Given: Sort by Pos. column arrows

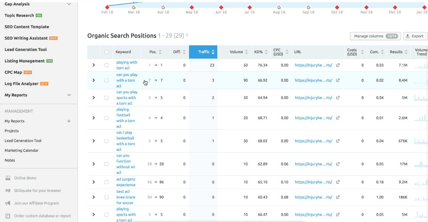Looking at the screenshot, I should click(160, 52).
